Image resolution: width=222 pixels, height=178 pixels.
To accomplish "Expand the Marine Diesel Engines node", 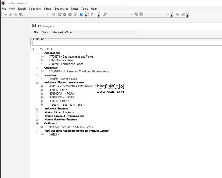I will pos(37,112).
